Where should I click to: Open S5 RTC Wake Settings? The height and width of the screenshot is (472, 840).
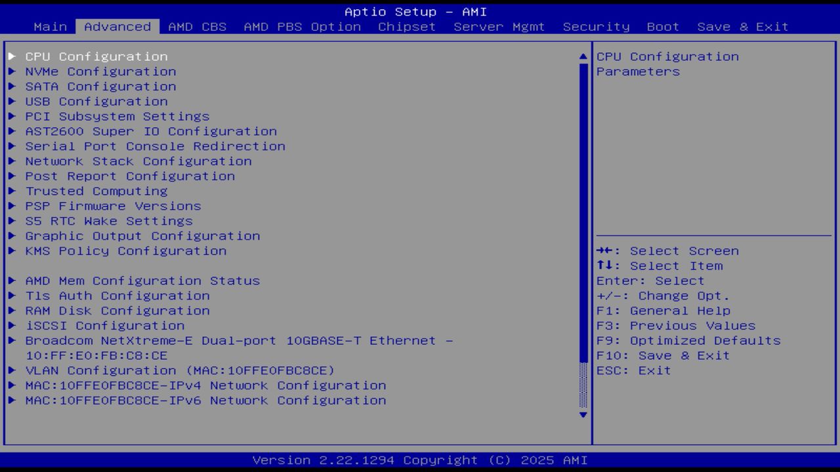click(x=109, y=221)
